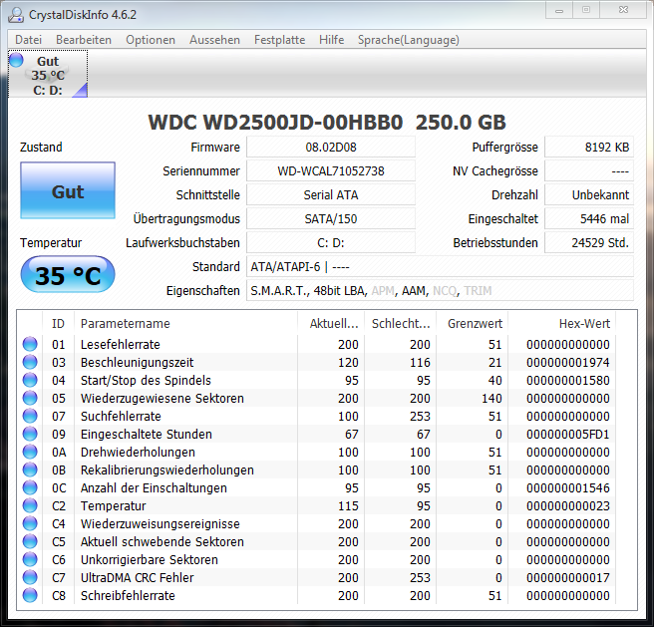Open the Optionen menu
The image size is (654, 627).
point(151,40)
